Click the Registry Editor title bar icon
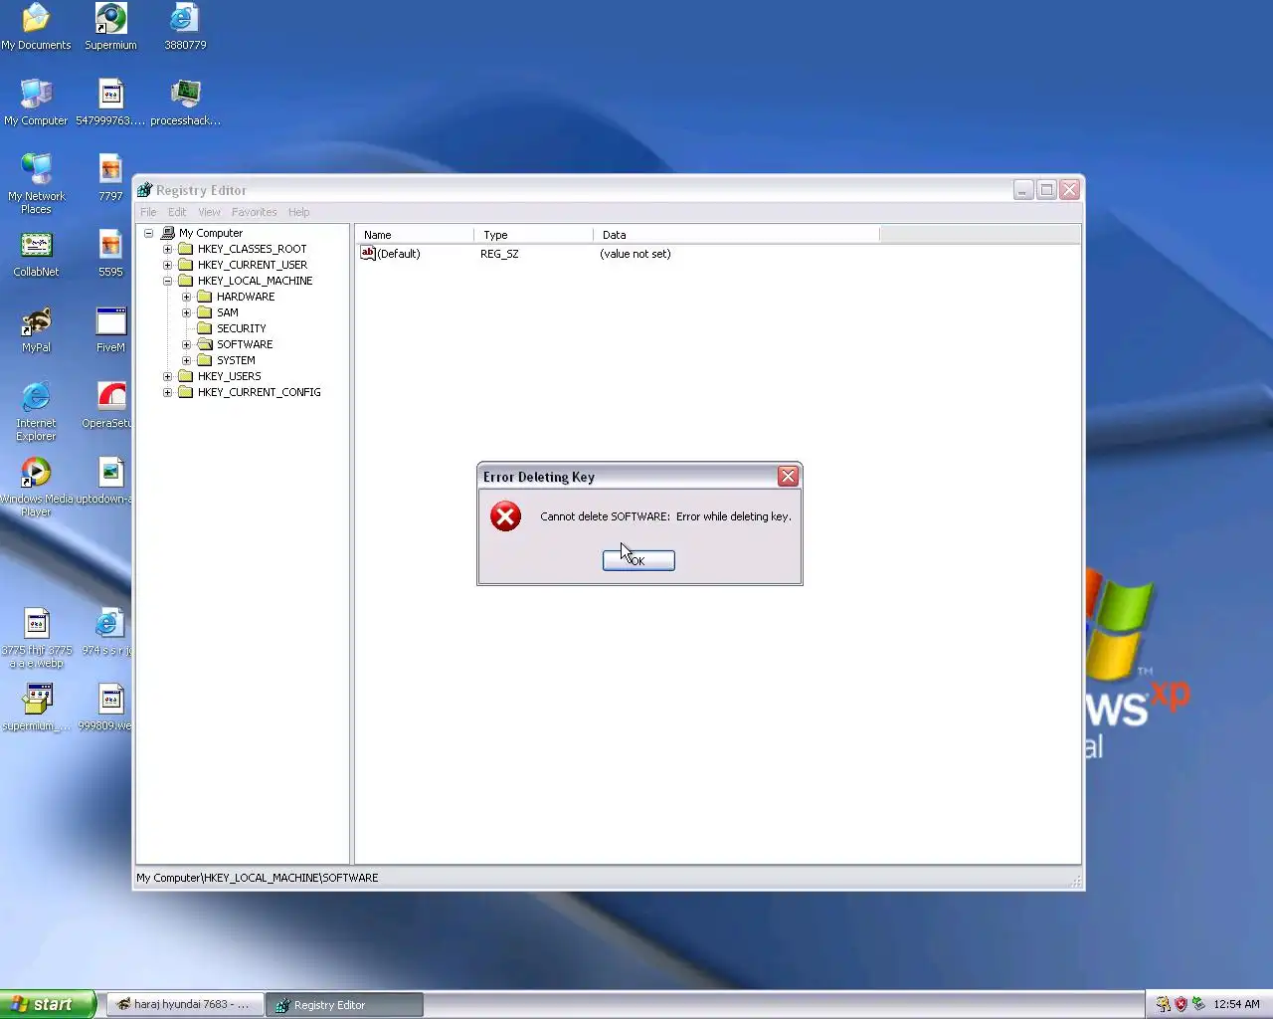 (x=145, y=190)
